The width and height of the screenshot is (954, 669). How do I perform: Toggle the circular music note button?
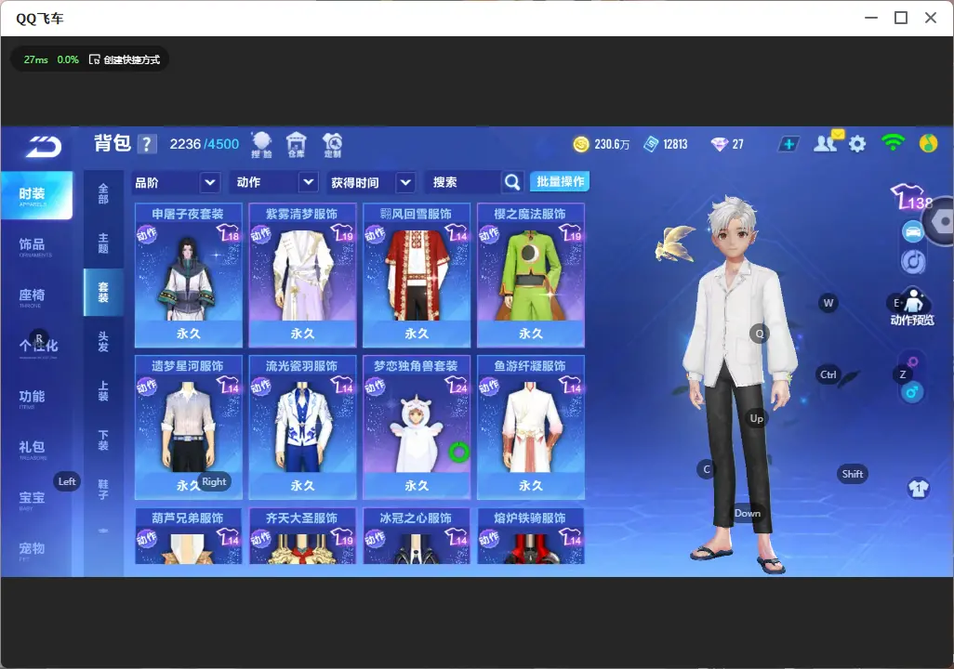[913, 262]
